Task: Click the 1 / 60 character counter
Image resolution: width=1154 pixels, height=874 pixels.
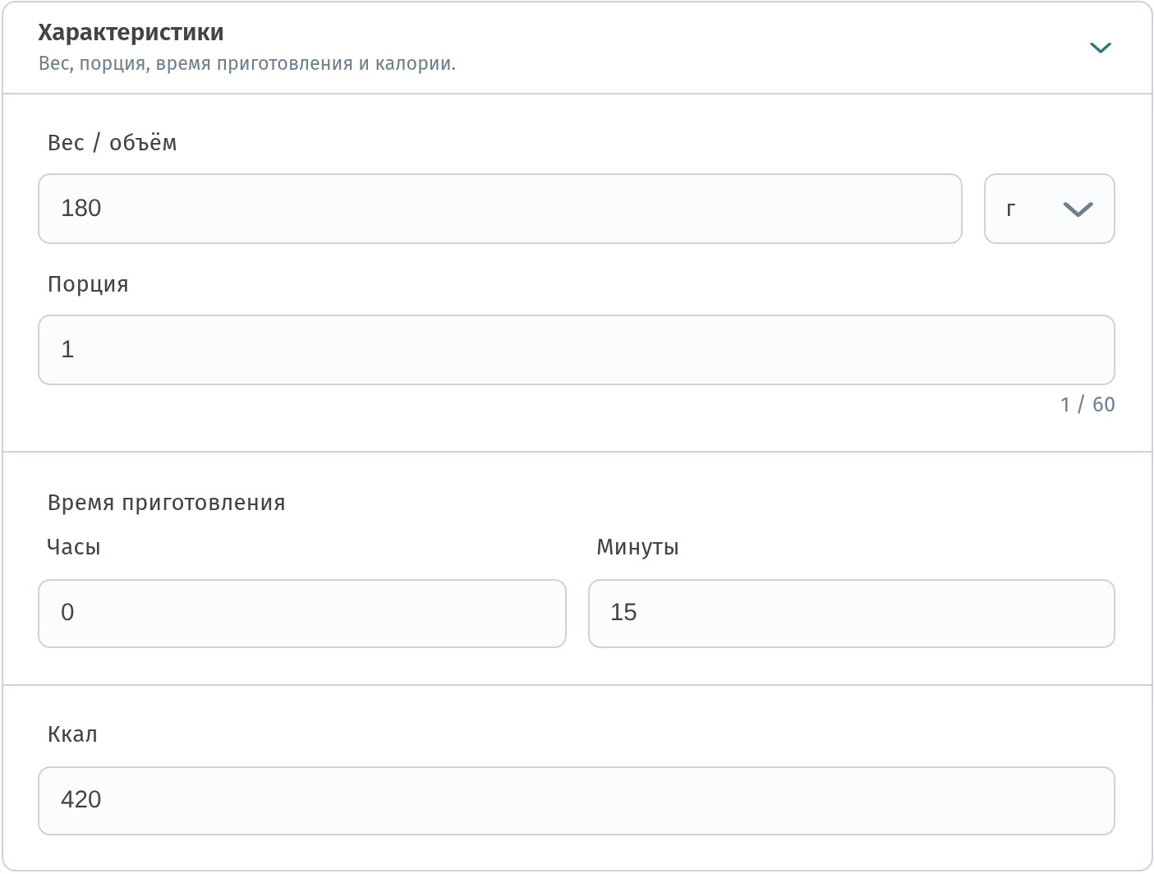Action: click(x=1087, y=404)
